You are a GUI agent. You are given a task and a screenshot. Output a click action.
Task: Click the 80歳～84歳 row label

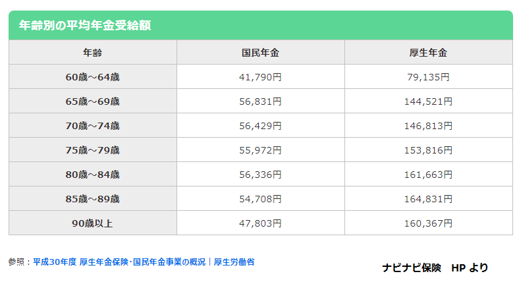coord(93,175)
